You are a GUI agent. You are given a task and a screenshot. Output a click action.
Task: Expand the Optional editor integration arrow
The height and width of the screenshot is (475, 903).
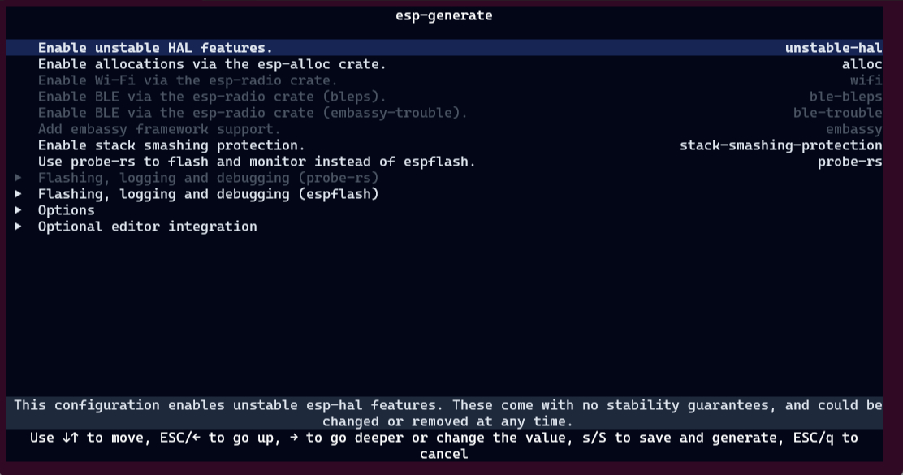click(x=18, y=227)
